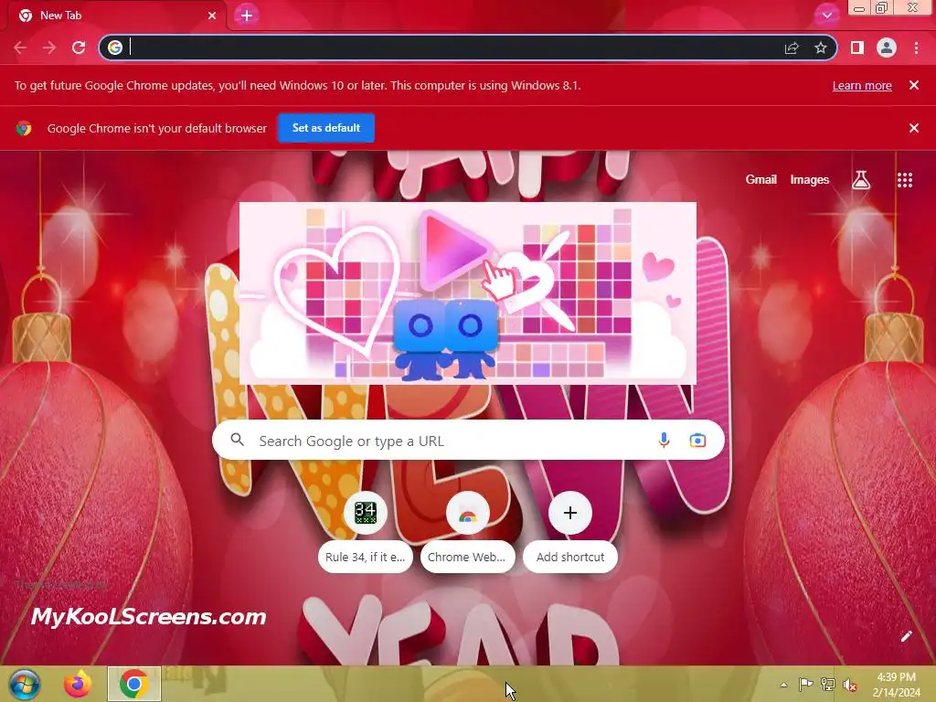Focus the address bar
Screen dimensions: 936x702
click(x=468, y=48)
